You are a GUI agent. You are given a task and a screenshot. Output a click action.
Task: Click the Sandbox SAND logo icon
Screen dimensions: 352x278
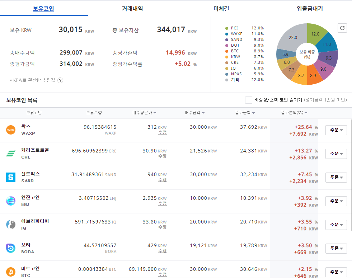[x=11, y=177]
